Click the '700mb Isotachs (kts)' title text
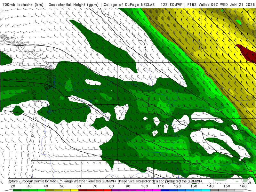This screenshot has height=192, width=256. pyautogui.click(x=23, y=4)
